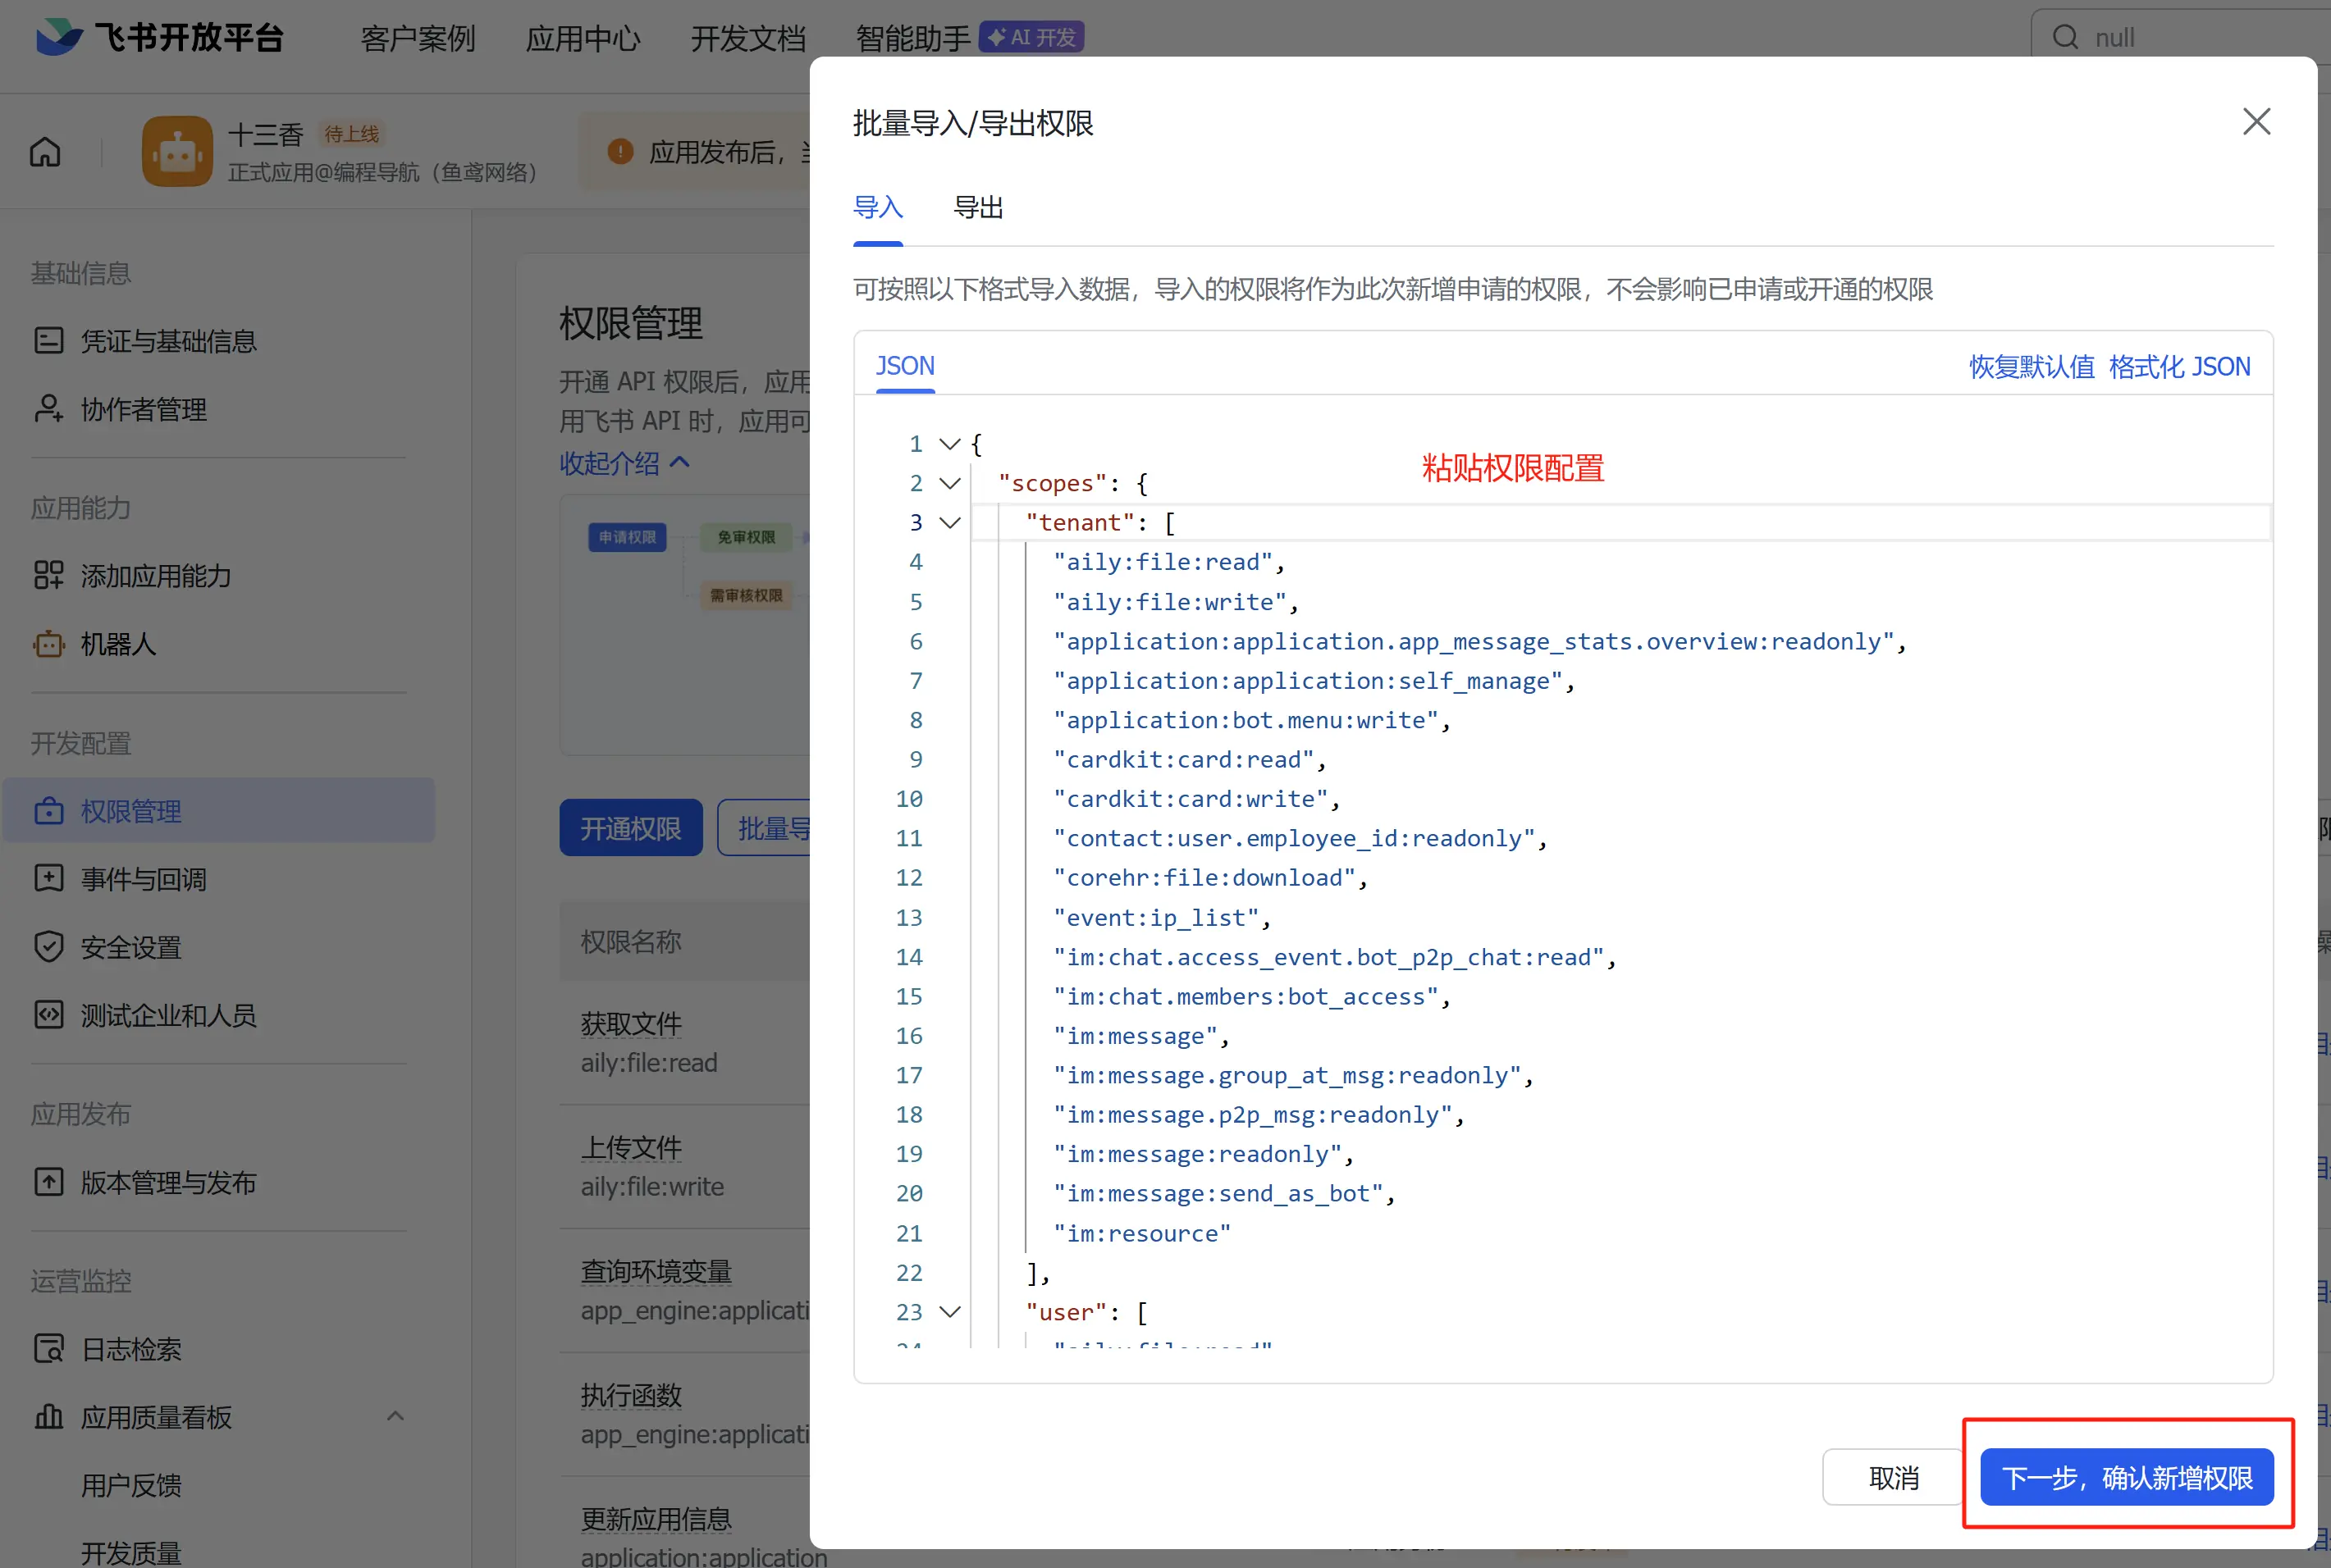Select the JSON editor tab
Viewport: 2331px width, 1568px height.
(x=904, y=366)
